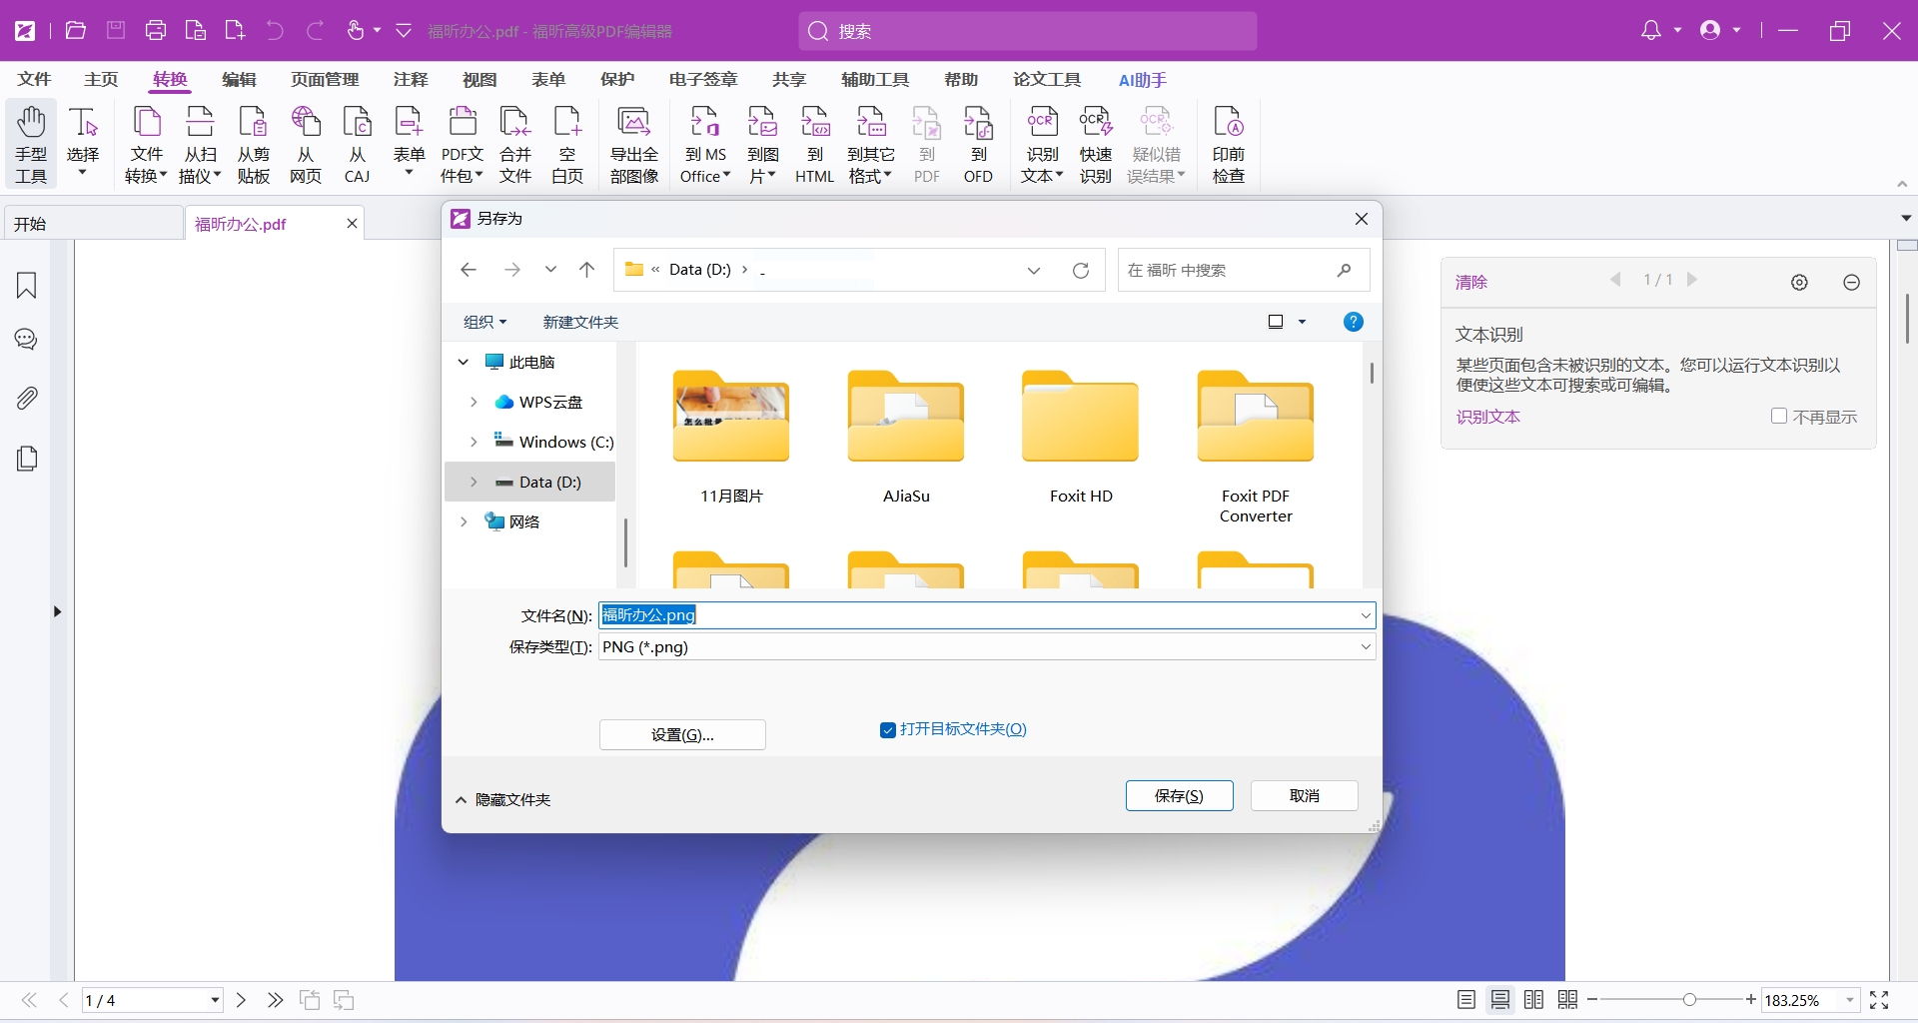This screenshot has width=1918, height=1023.
Task: Click the OCR quick recognize icon
Action: (x=1095, y=123)
